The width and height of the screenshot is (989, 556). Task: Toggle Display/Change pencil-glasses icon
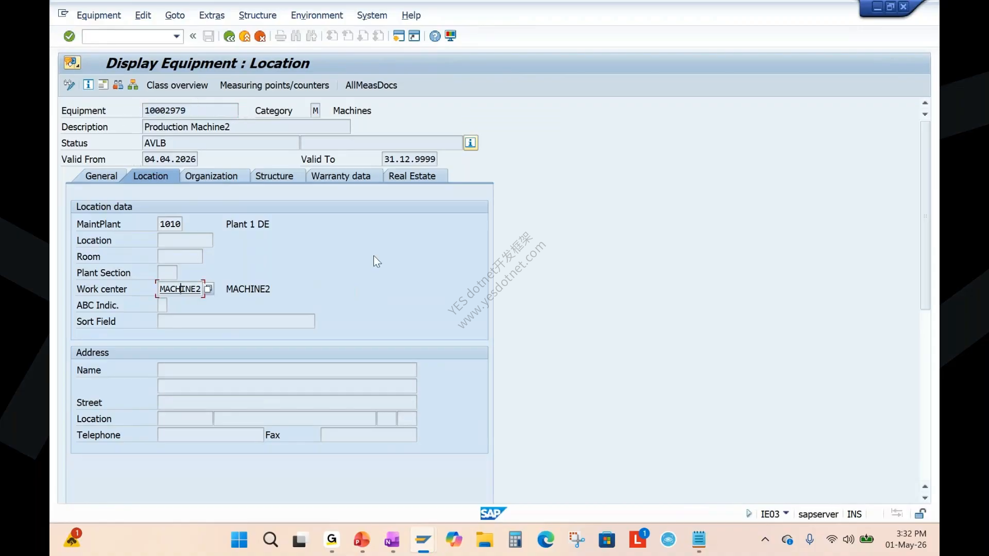coord(69,85)
